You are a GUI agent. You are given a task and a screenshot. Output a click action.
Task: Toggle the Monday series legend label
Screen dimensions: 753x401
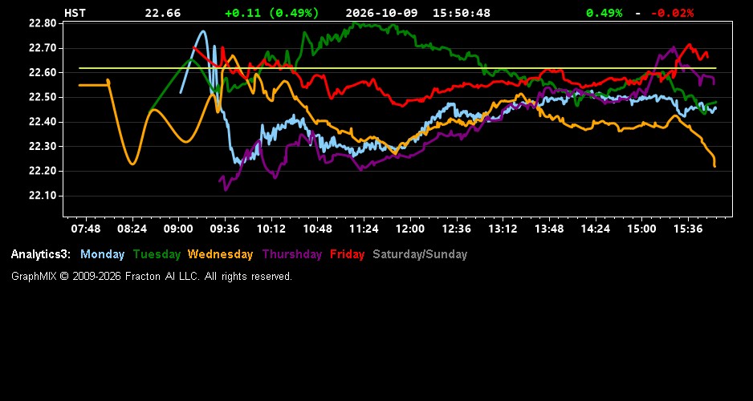point(102,255)
